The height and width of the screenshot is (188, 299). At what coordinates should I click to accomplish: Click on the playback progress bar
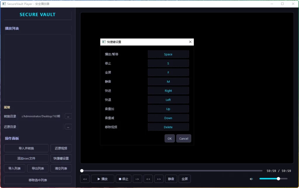click(x=172, y=171)
